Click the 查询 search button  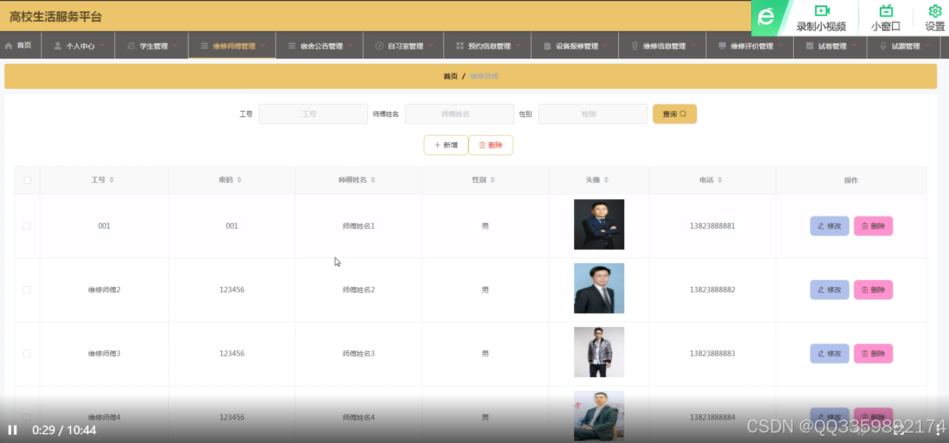point(674,114)
